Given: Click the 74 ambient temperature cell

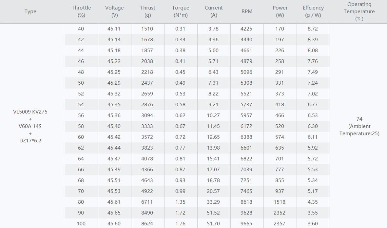Looking at the screenshot, I should coord(359,126).
